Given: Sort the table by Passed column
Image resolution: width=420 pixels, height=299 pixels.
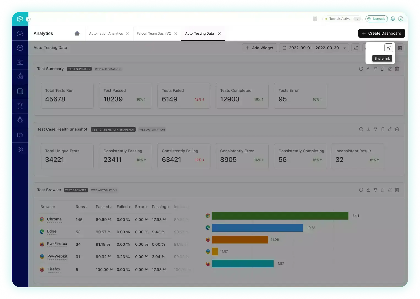Looking at the screenshot, I should (103, 207).
